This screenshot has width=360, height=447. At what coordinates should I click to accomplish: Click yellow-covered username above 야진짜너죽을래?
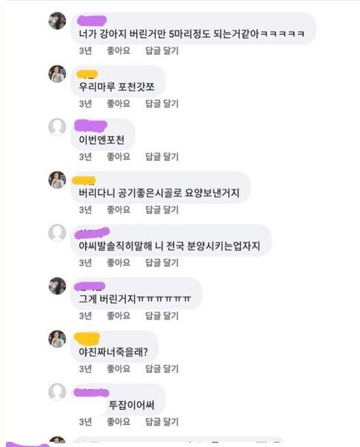(x=87, y=338)
